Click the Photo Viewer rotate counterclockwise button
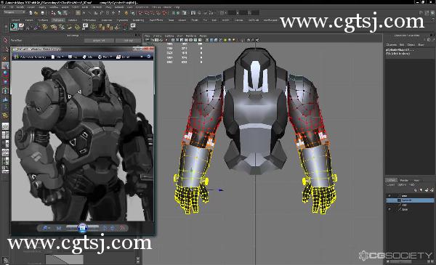436x265 pixels. pyautogui.click(x=105, y=228)
